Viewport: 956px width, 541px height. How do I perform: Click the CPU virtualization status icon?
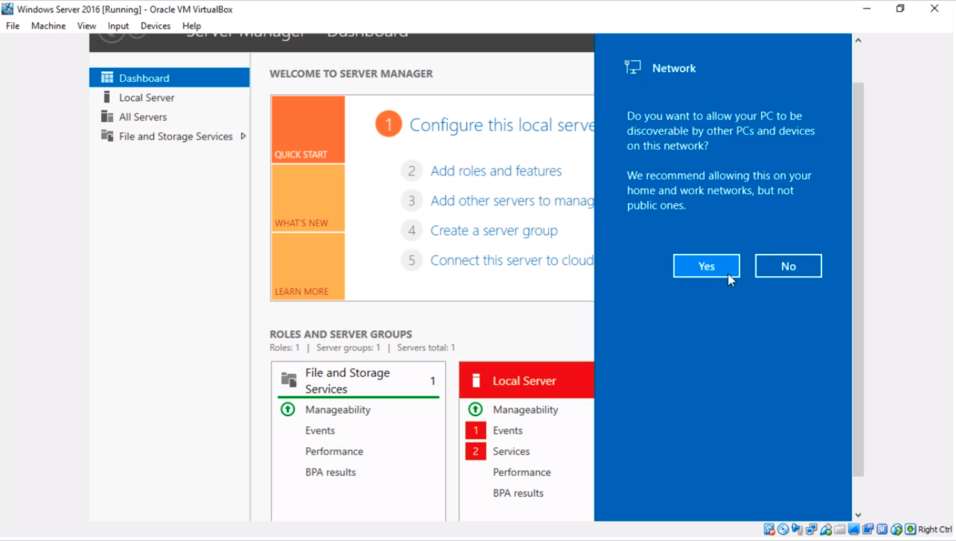tap(882, 529)
